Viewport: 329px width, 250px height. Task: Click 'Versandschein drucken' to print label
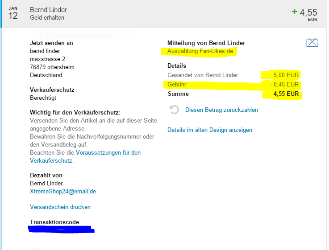click(x=60, y=207)
